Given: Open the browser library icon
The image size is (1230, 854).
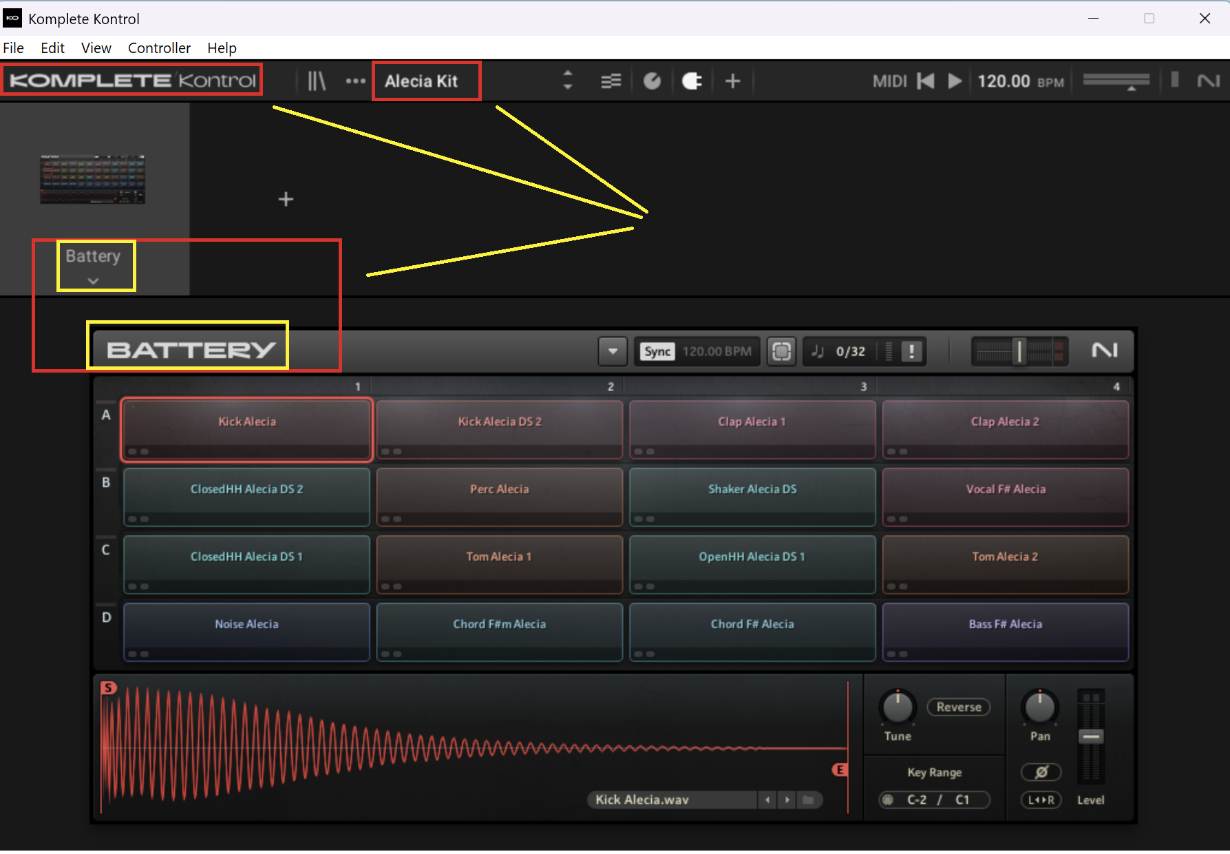Looking at the screenshot, I should tap(317, 81).
